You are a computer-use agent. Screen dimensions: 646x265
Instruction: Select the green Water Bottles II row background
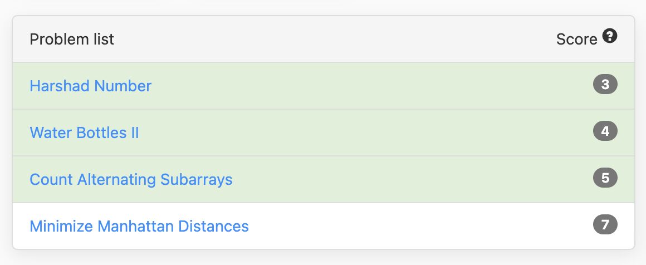(x=324, y=132)
